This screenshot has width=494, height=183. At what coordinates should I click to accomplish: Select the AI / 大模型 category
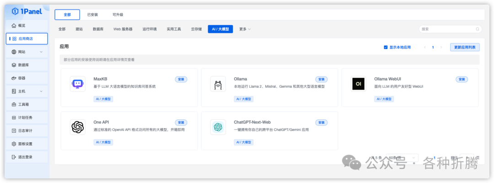pos(220,29)
